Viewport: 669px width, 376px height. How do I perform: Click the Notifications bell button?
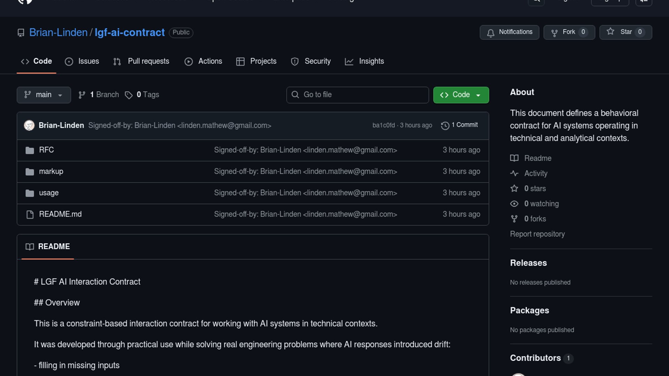tap(509, 32)
